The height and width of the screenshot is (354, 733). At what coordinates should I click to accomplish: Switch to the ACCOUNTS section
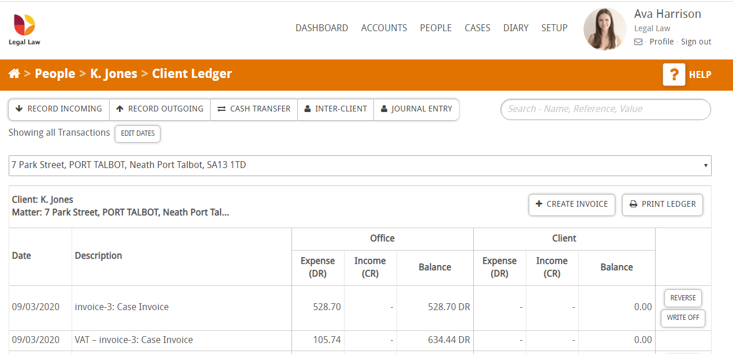point(384,28)
